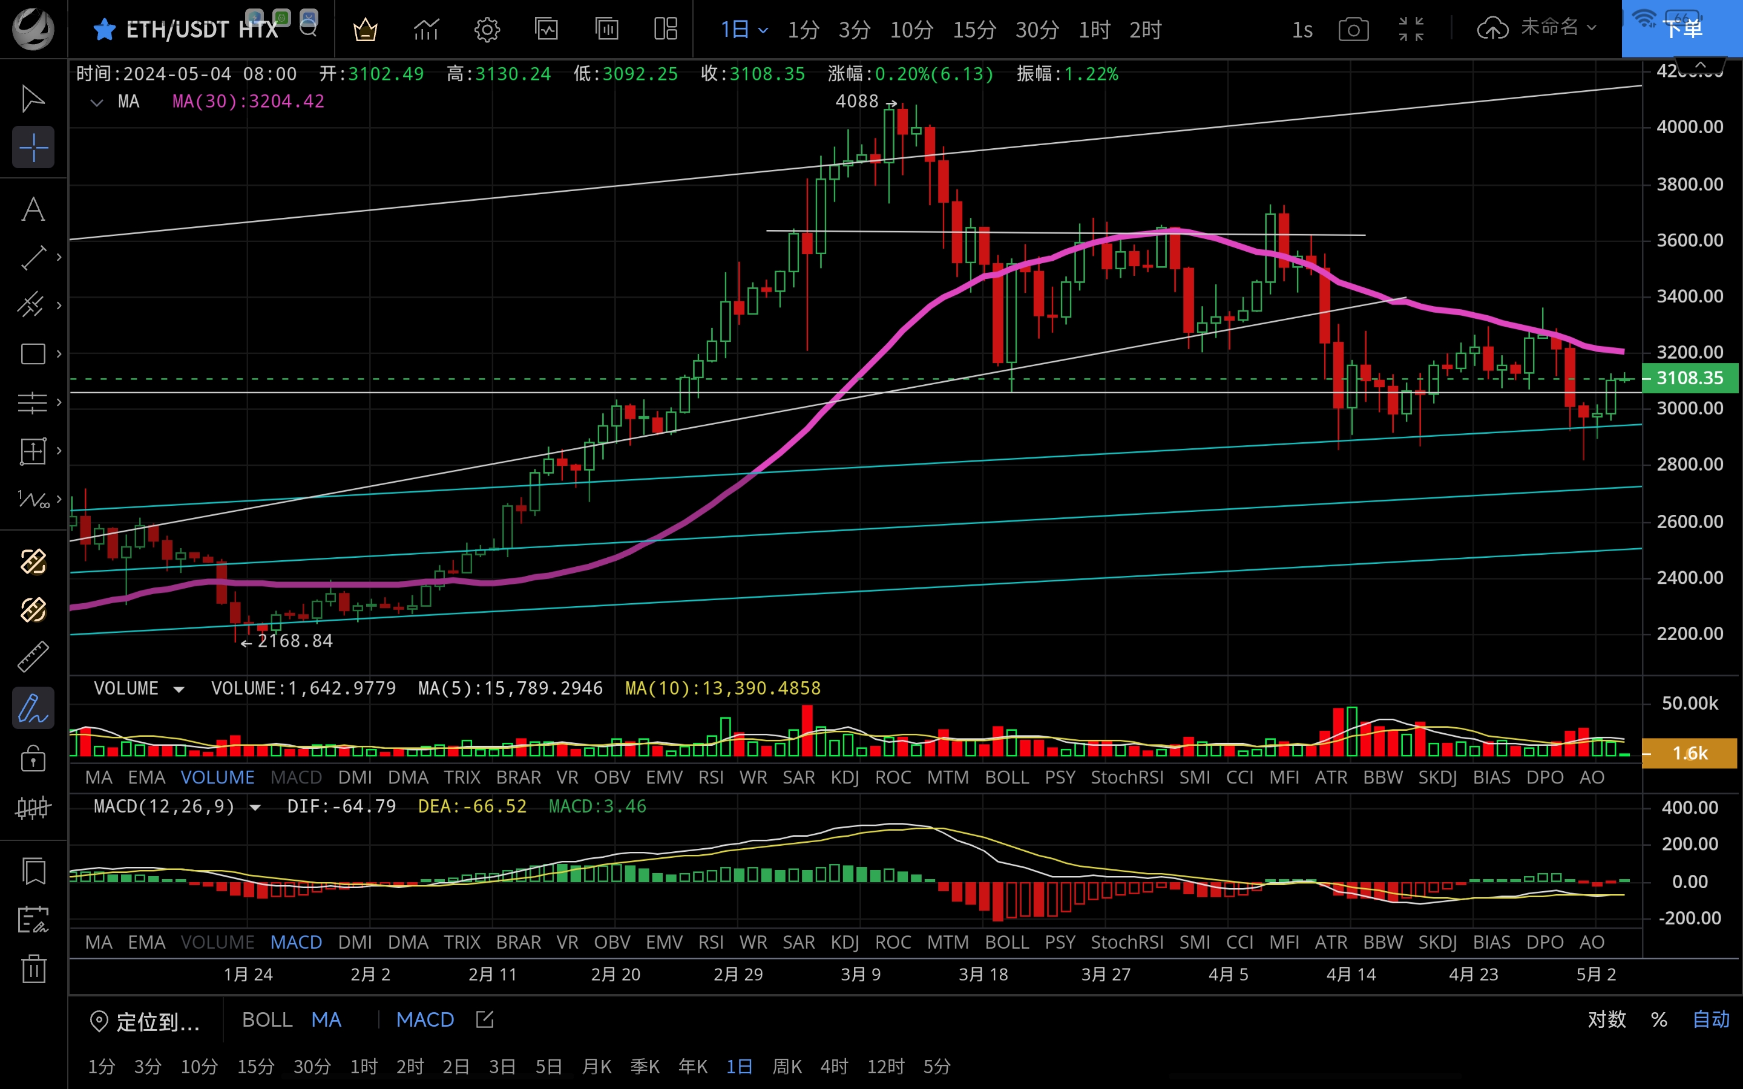This screenshot has width=1743, height=1089.
Task: Take a chart screenshot with camera icon
Action: (1353, 30)
